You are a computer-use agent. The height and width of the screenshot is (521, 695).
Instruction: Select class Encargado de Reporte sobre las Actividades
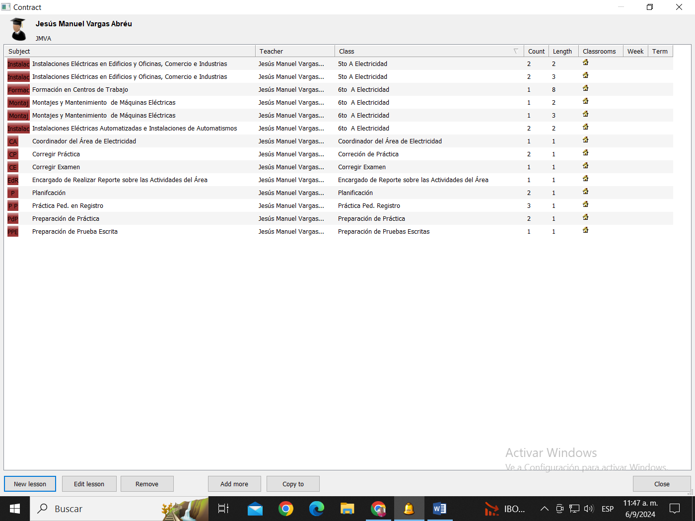point(413,180)
